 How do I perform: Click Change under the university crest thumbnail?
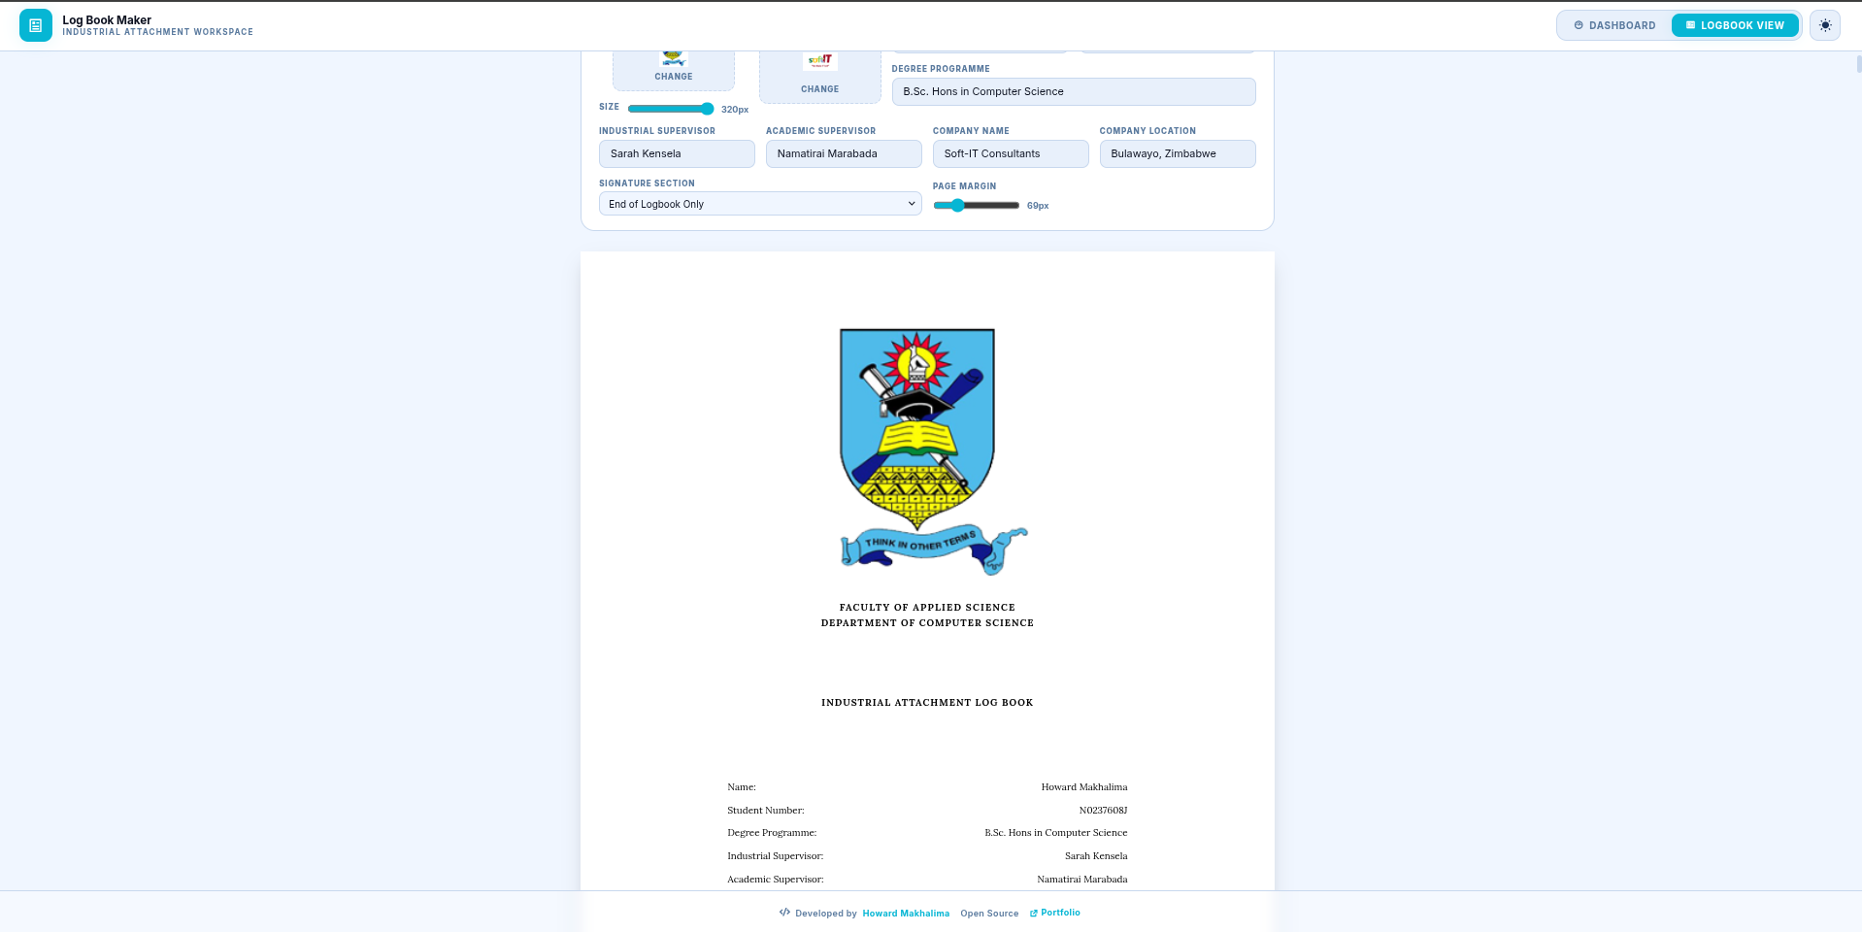pyautogui.click(x=674, y=77)
